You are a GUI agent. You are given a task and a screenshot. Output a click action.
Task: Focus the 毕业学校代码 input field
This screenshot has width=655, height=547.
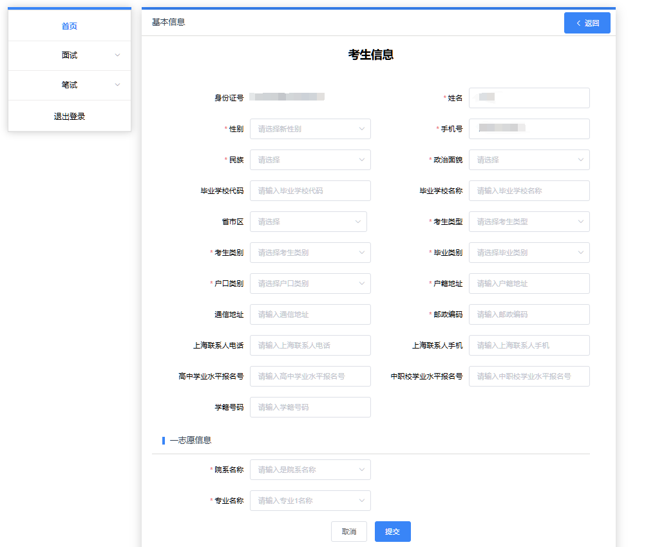click(x=310, y=191)
